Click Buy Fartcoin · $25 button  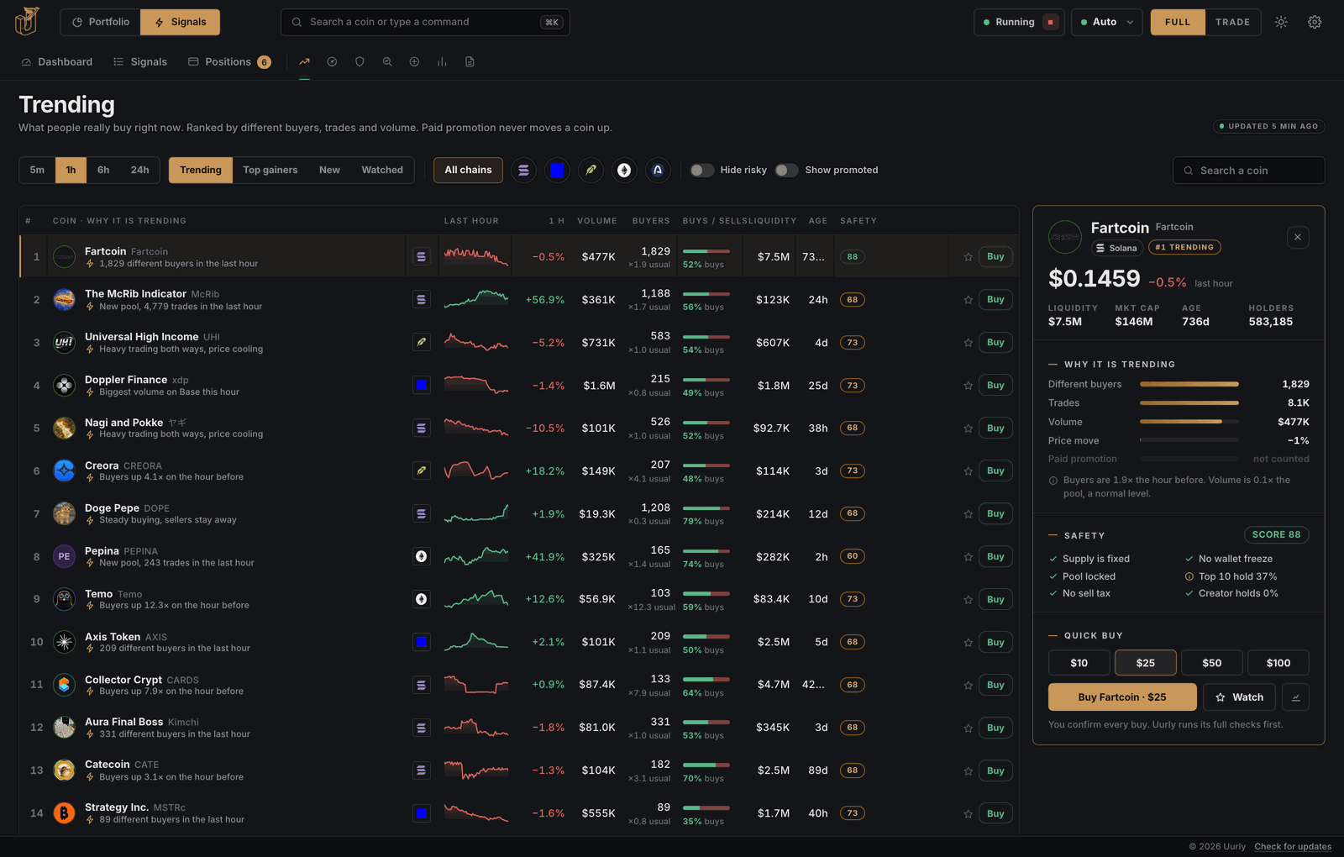coord(1122,697)
